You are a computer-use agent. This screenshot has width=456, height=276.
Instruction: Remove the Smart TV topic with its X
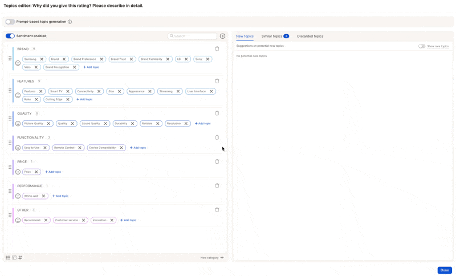(x=68, y=91)
